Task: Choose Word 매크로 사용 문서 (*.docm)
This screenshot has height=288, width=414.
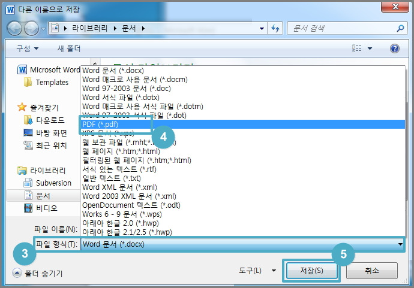Action: coord(242,79)
